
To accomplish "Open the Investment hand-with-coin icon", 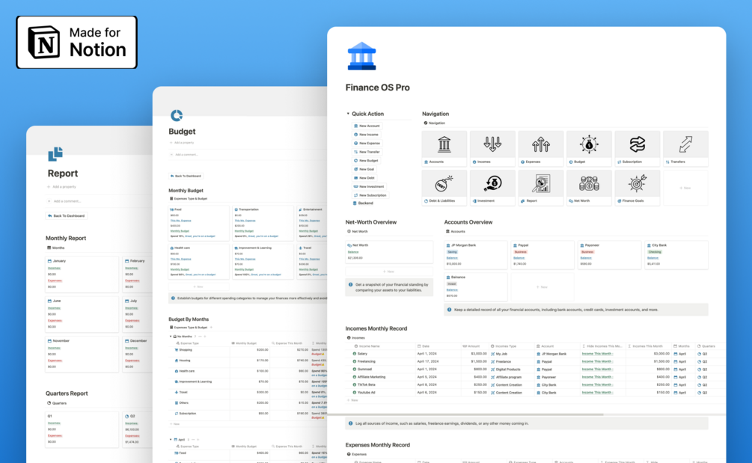I will 492,183.
